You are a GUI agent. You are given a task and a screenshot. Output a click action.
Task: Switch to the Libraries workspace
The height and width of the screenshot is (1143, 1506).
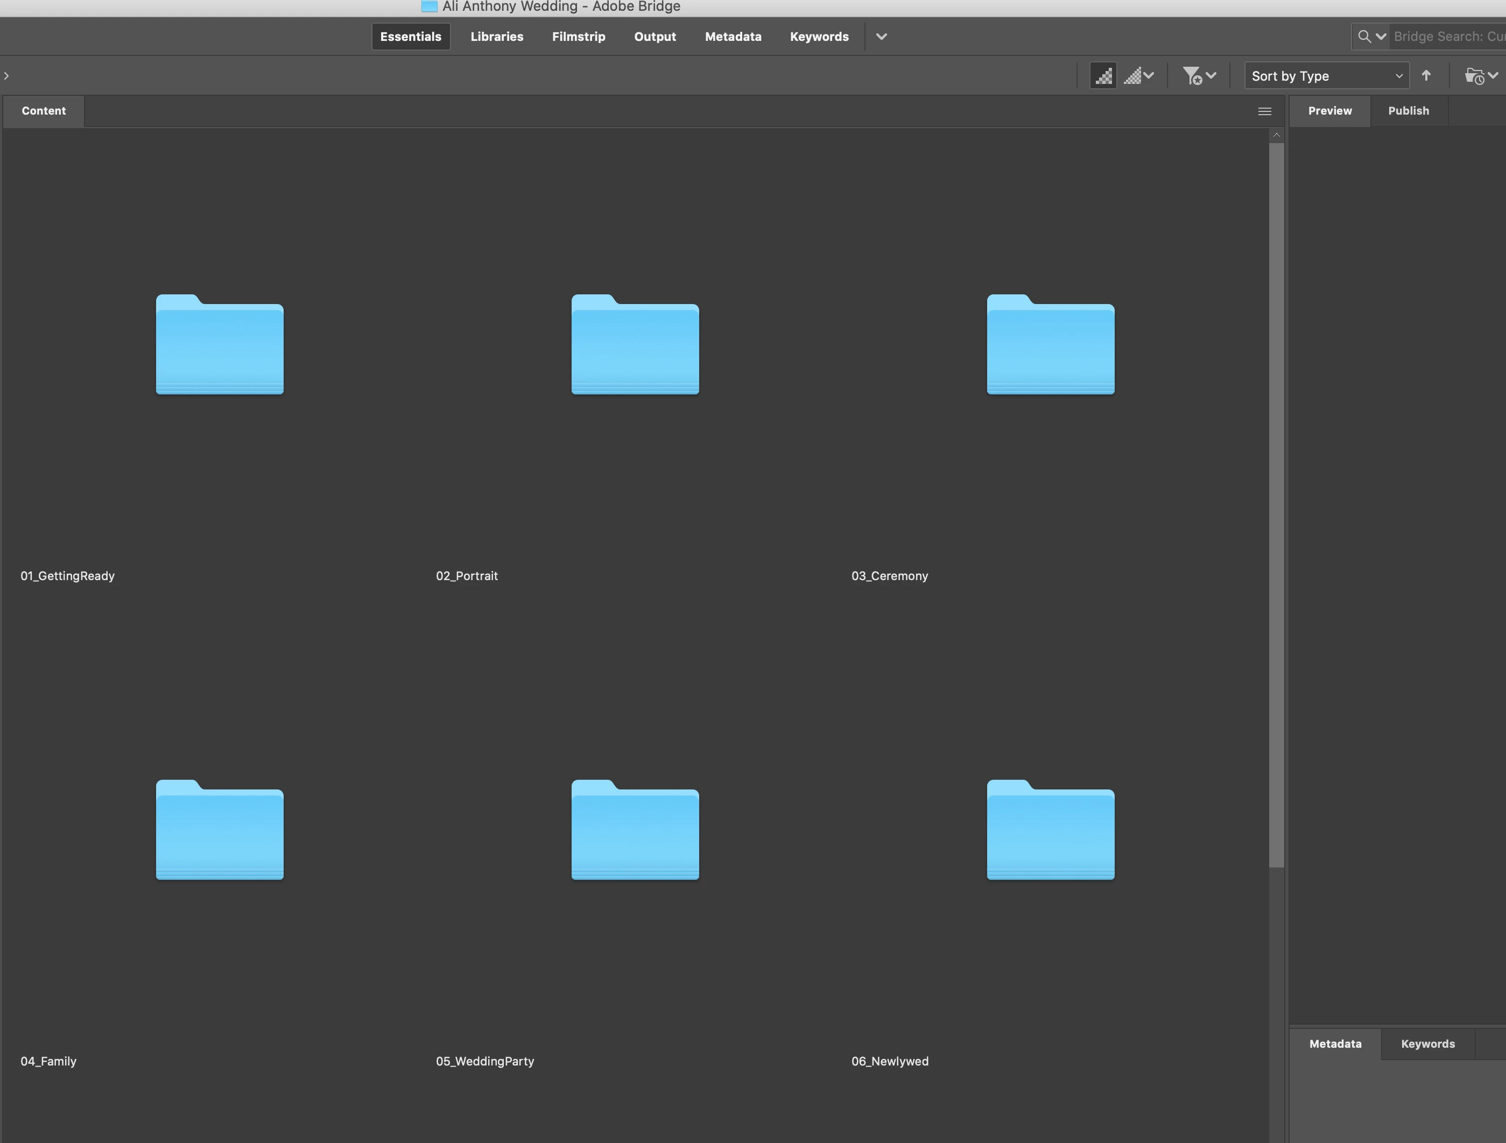pyautogui.click(x=496, y=37)
